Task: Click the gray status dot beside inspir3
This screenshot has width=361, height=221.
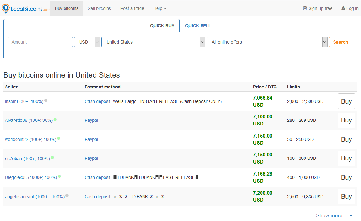Action: point(46,100)
